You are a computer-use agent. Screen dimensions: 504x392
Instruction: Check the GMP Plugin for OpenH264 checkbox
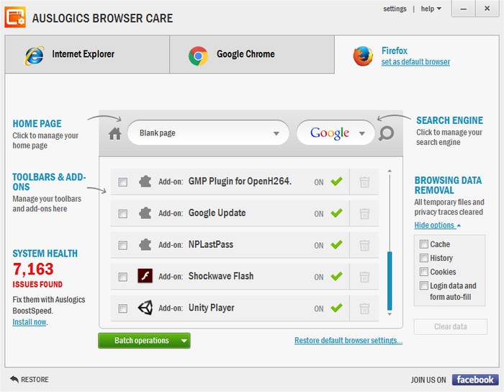[x=123, y=182]
